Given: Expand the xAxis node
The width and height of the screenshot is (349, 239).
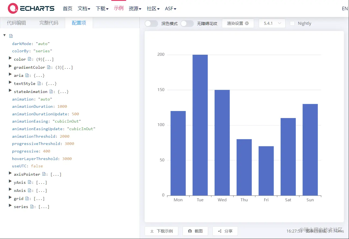Looking at the screenshot, I should click(10, 189).
